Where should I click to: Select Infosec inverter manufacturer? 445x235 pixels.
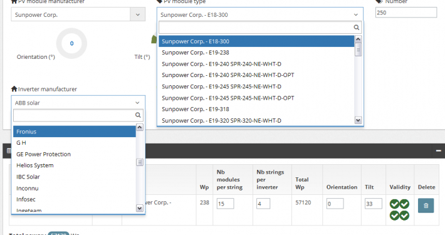click(x=75, y=199)
